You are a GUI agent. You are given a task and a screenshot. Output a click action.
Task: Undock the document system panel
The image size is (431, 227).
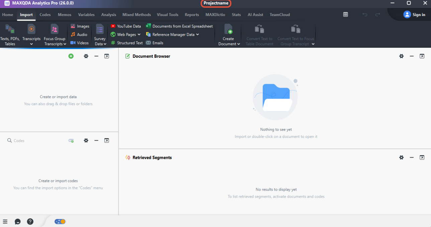(106, 56)
